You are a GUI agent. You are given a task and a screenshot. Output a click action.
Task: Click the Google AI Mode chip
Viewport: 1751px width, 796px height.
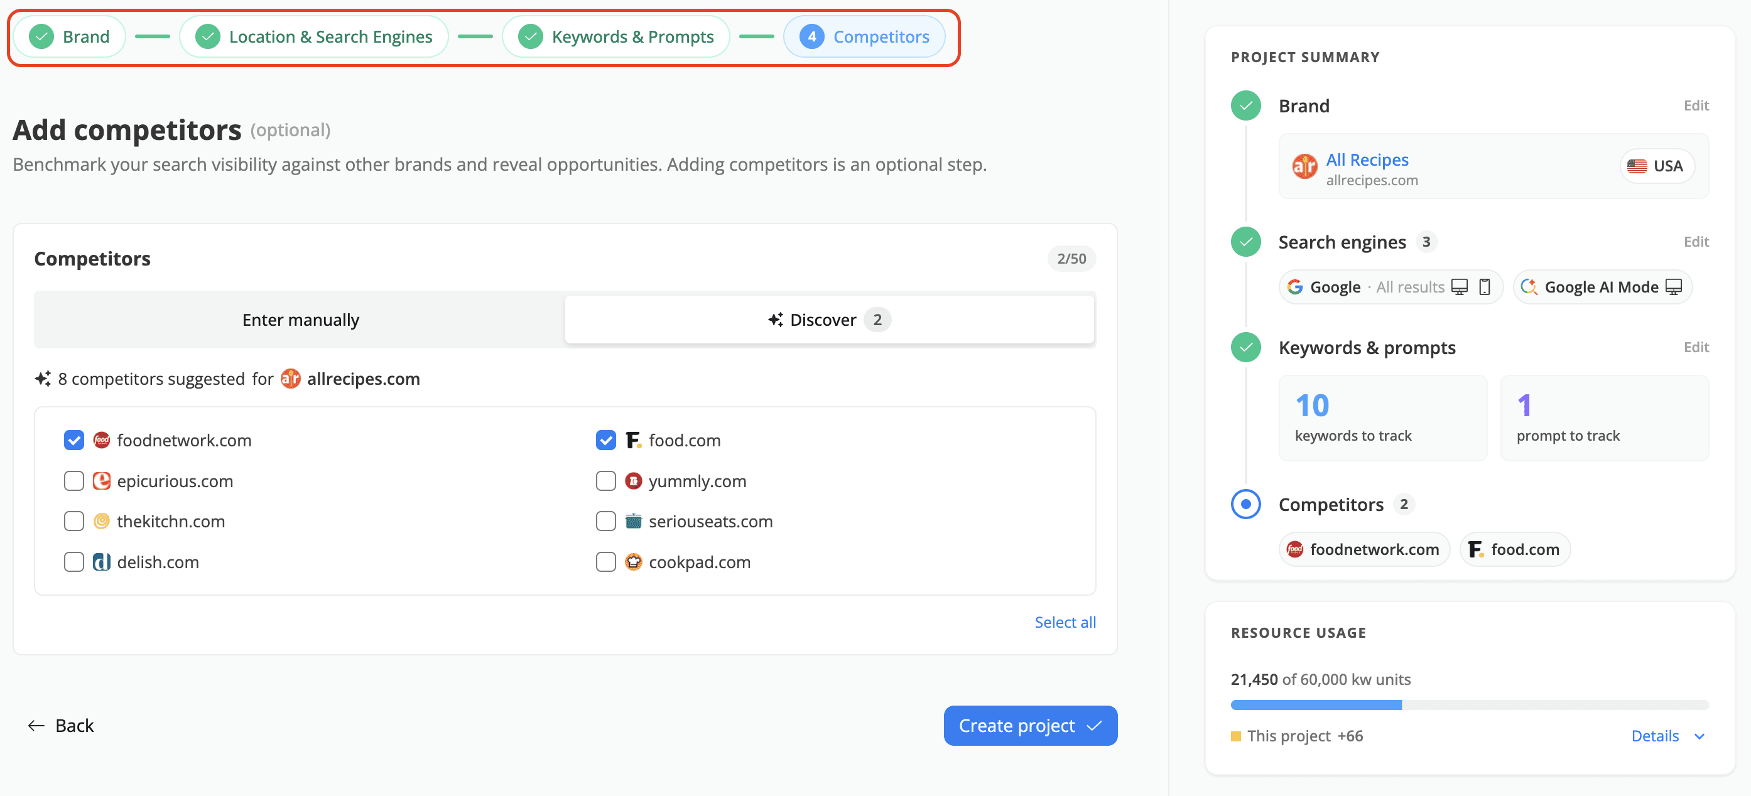tap(1602, 287)
